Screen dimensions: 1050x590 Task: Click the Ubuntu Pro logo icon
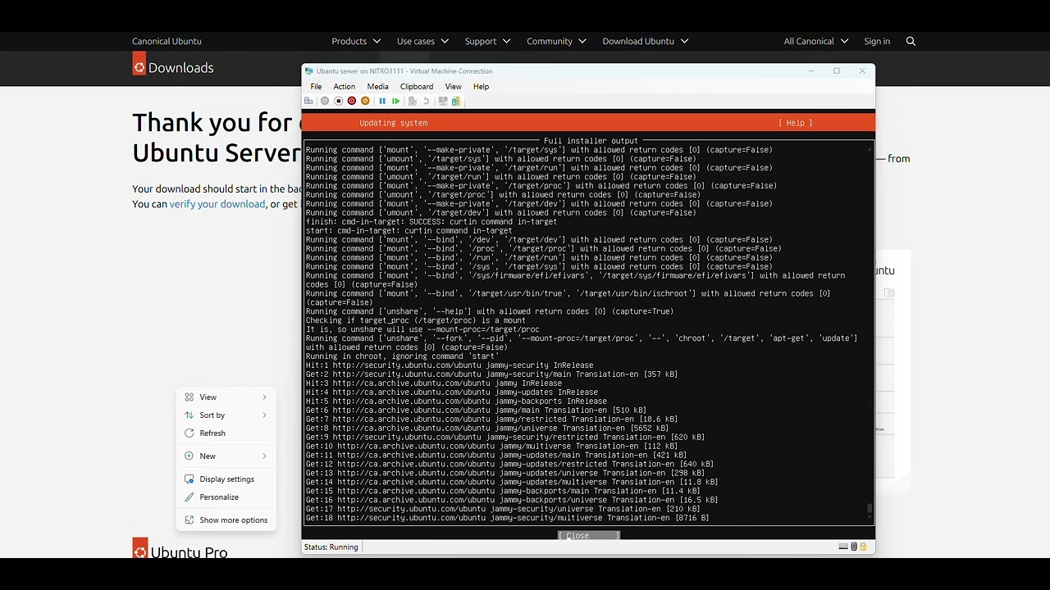(x=140, y=548)
